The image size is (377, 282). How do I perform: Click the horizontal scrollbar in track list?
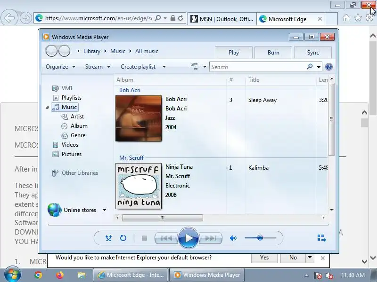[x=163, y=218]
